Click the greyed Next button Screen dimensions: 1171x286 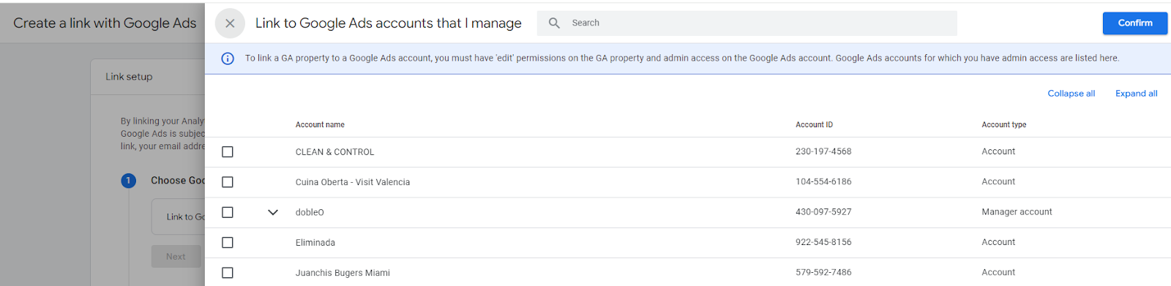176,257
